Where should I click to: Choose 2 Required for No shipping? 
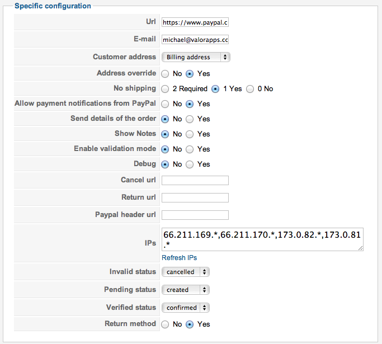pyautogui.click(x=165, y=88)
